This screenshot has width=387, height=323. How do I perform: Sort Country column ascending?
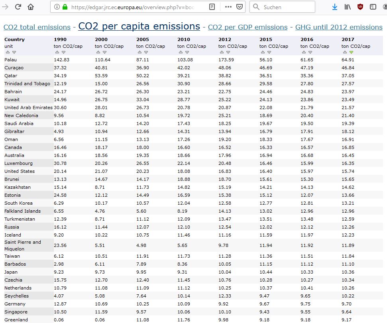(8, 52)
